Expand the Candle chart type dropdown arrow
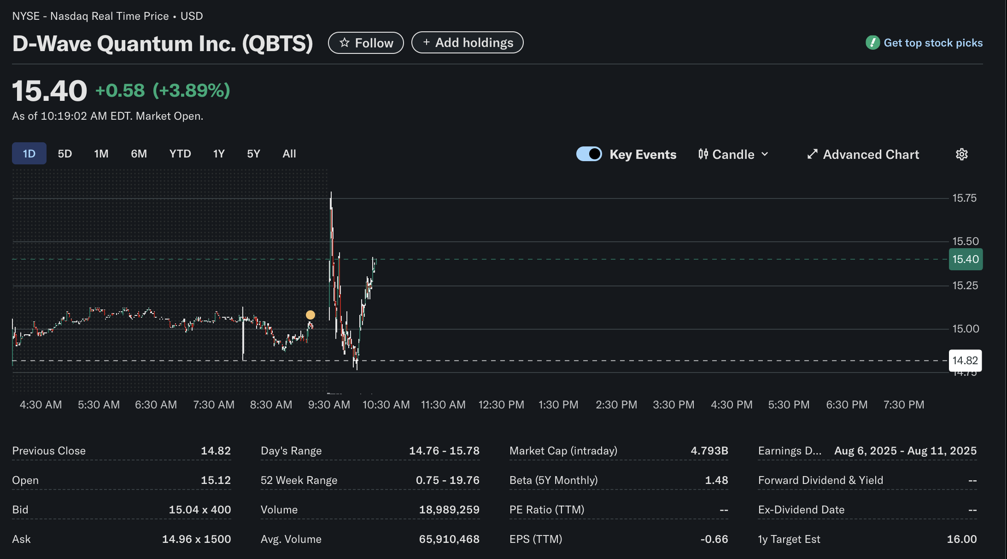Image resolution: width=1007 pixels, height=559 pixels. click(765, 154)
